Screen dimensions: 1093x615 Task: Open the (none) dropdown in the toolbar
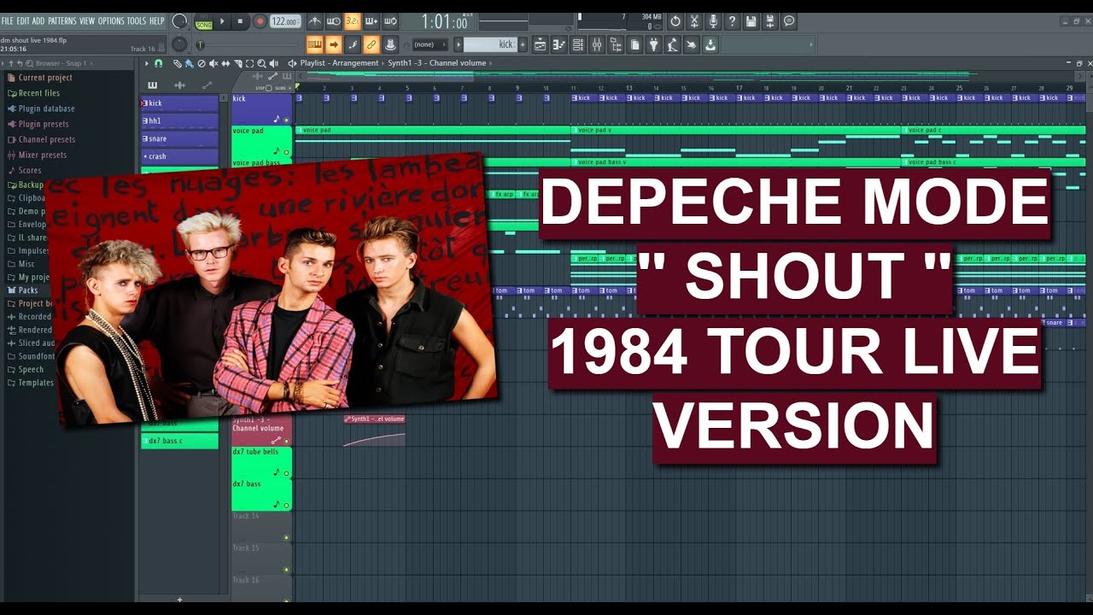tap(430, 44)
